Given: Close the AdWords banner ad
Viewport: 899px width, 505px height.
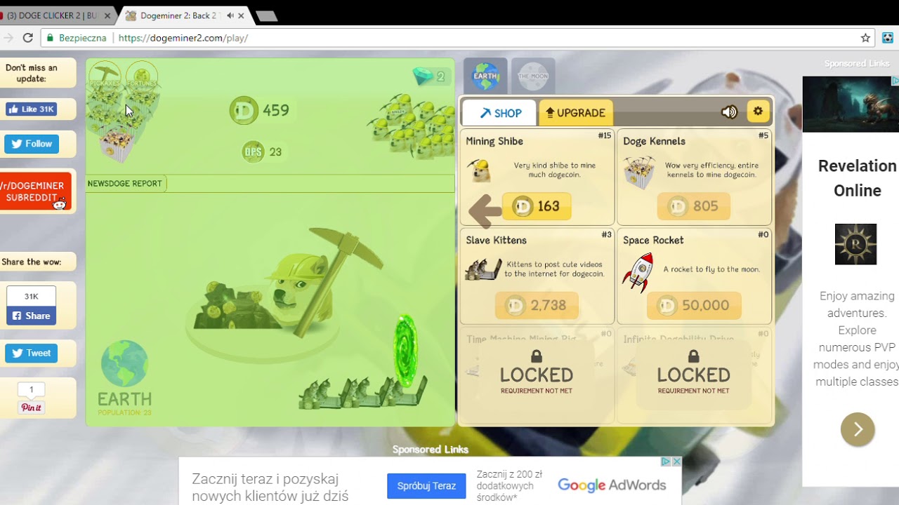Looking at the screenshot, I should [676, 462].
